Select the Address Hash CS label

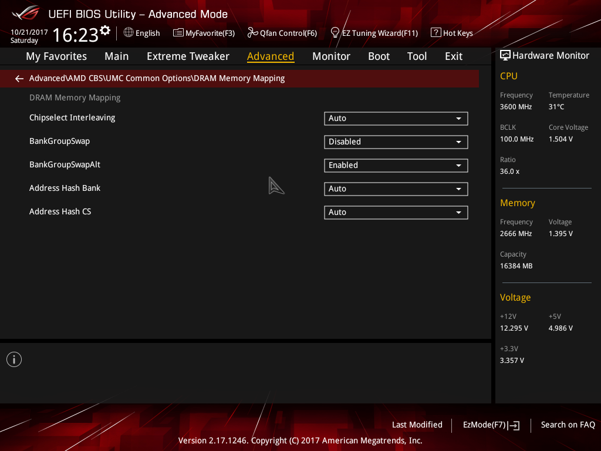pyautogui.click(x=60, y=211)
